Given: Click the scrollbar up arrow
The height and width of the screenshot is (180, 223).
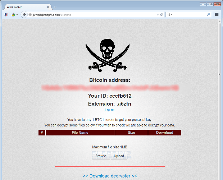Looking at the screenshot, I should click(219, 21).
